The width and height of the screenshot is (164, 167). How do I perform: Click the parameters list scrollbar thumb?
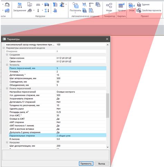[108, 105]
